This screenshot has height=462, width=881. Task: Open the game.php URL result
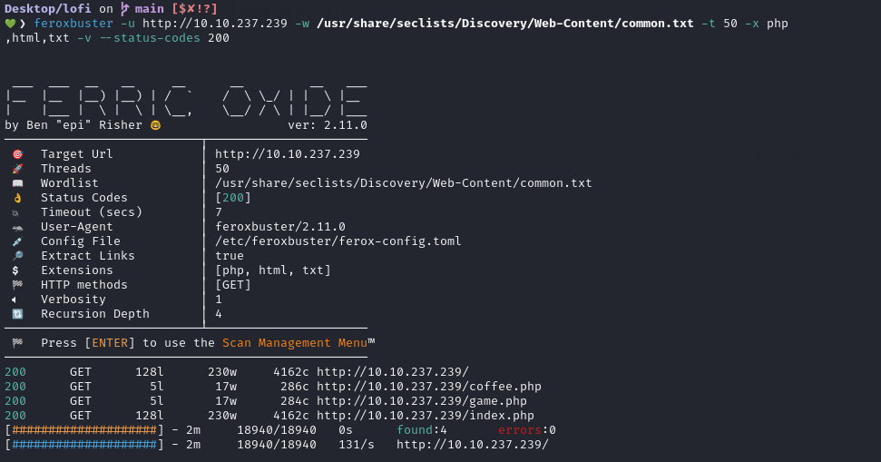tap(421, 401)
